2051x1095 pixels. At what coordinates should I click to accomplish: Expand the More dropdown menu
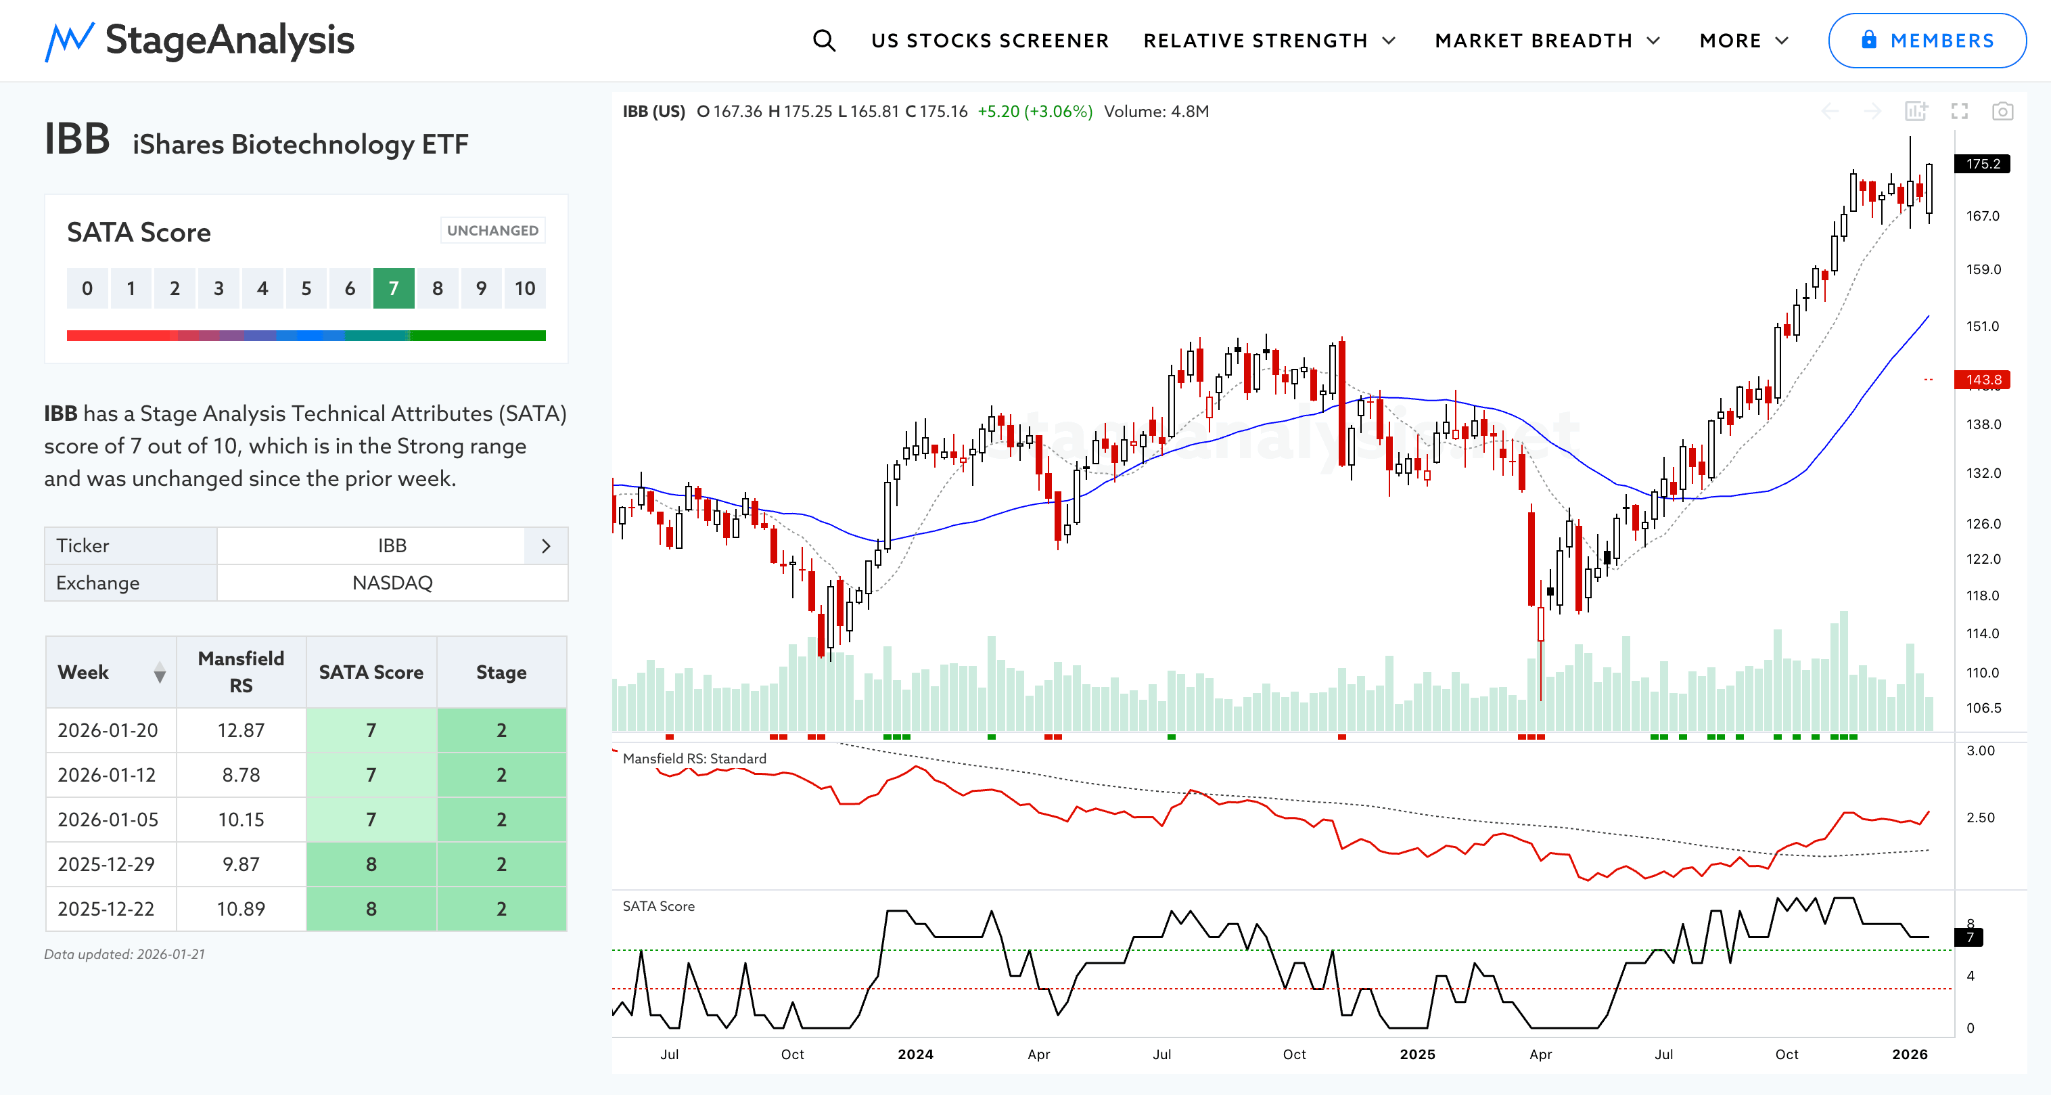1744,41
